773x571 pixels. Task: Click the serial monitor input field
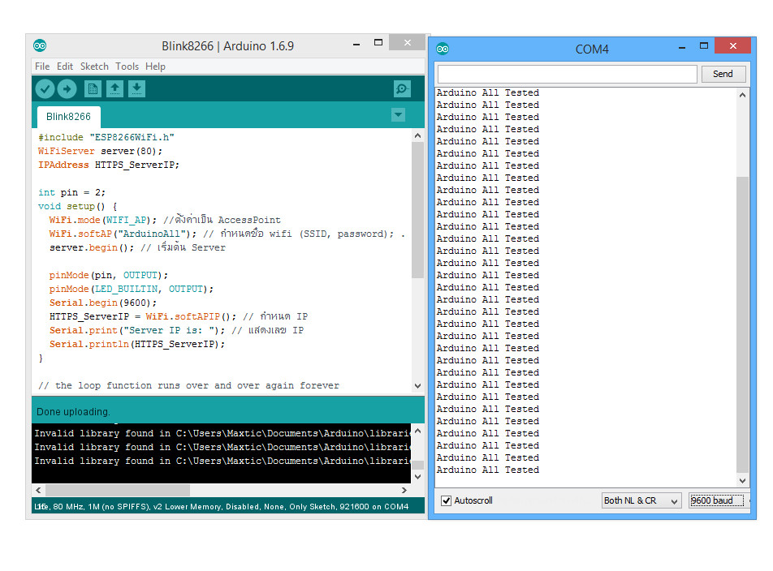(x=567, y=75)
